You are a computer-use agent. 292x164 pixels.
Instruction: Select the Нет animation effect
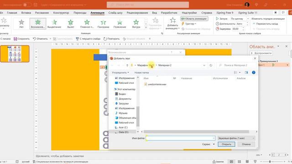[x=21, y=24]
